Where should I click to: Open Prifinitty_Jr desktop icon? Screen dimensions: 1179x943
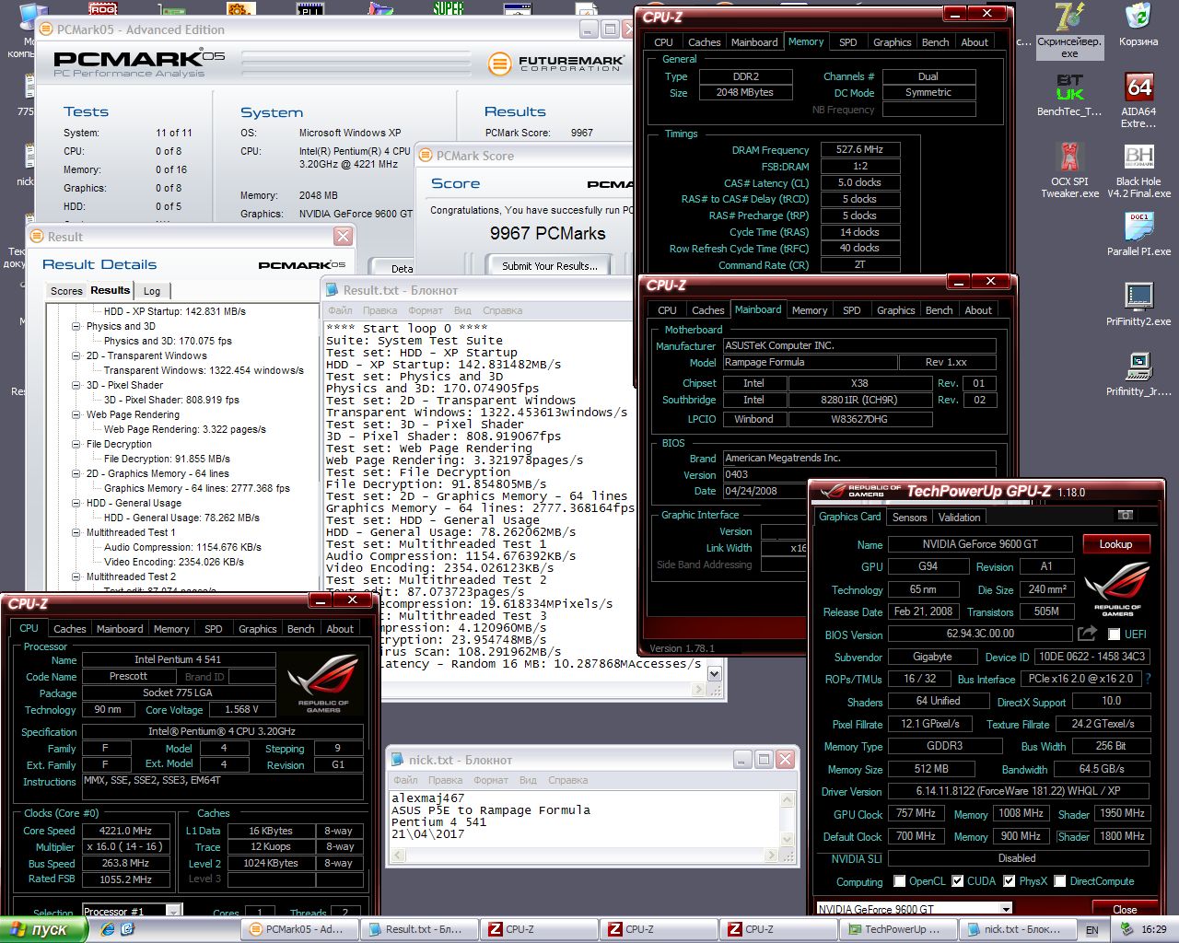click(1138, 374)
